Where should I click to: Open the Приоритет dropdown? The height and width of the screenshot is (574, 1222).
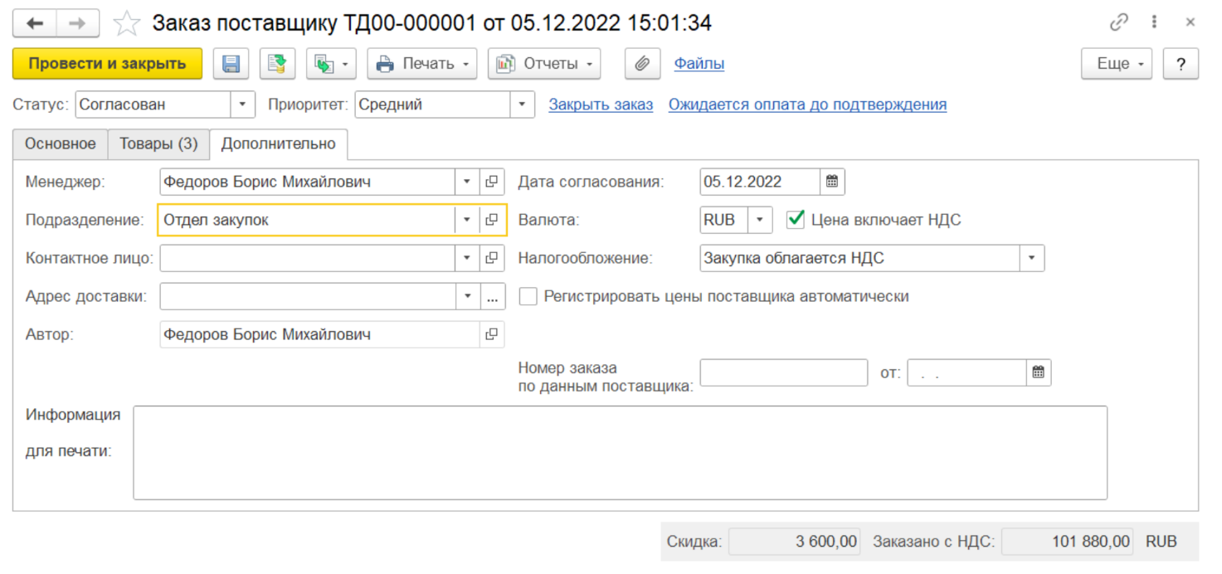(x=522, y=105)
